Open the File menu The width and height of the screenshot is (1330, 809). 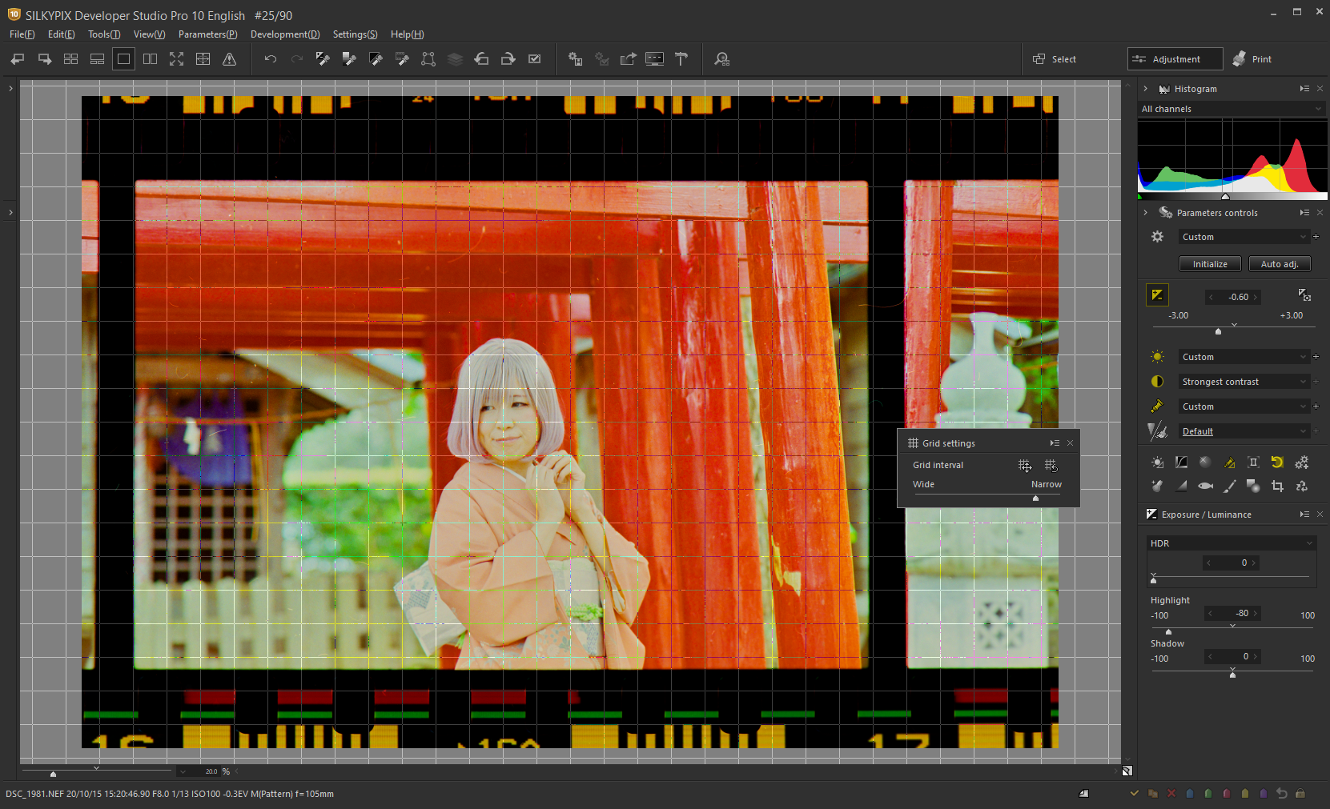pos(22,34)
